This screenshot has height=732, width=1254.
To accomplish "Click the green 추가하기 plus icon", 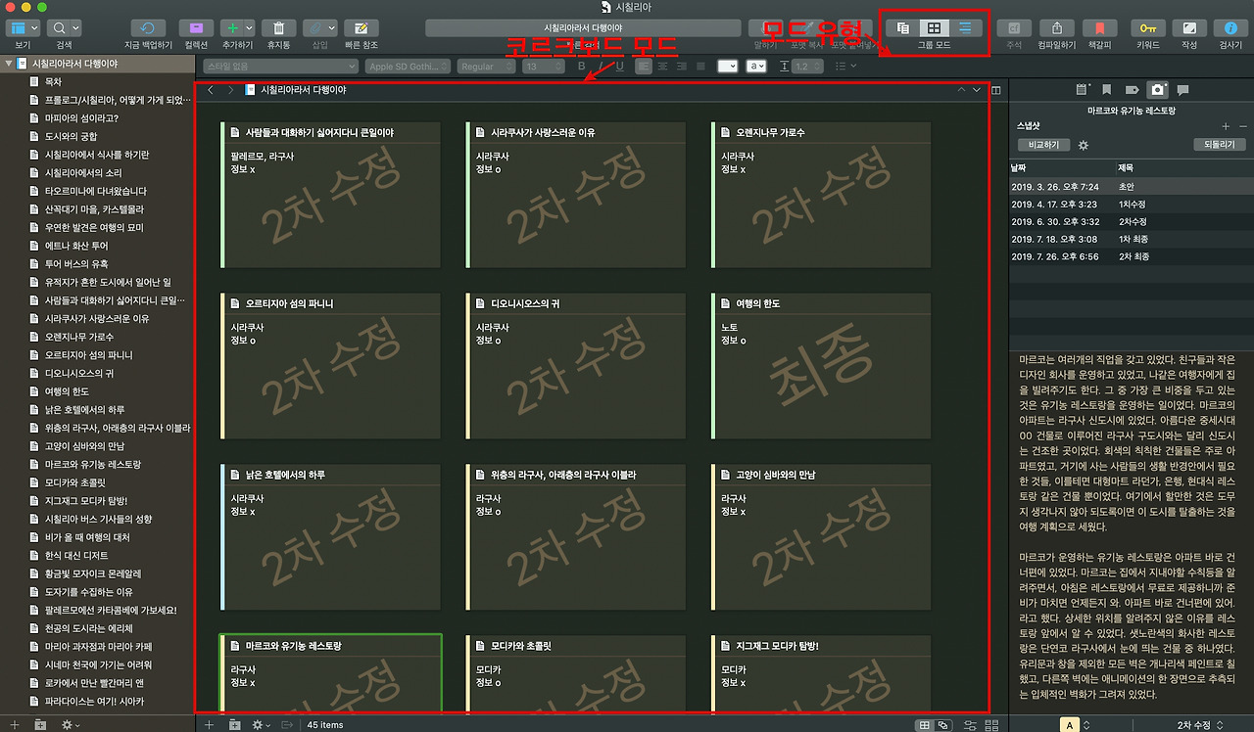I will 231,28.
